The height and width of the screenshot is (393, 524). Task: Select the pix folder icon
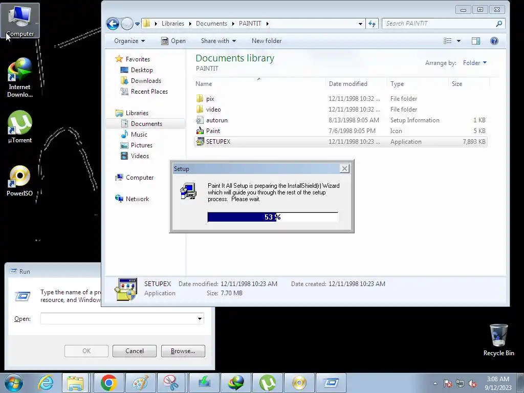click(200, 99)
